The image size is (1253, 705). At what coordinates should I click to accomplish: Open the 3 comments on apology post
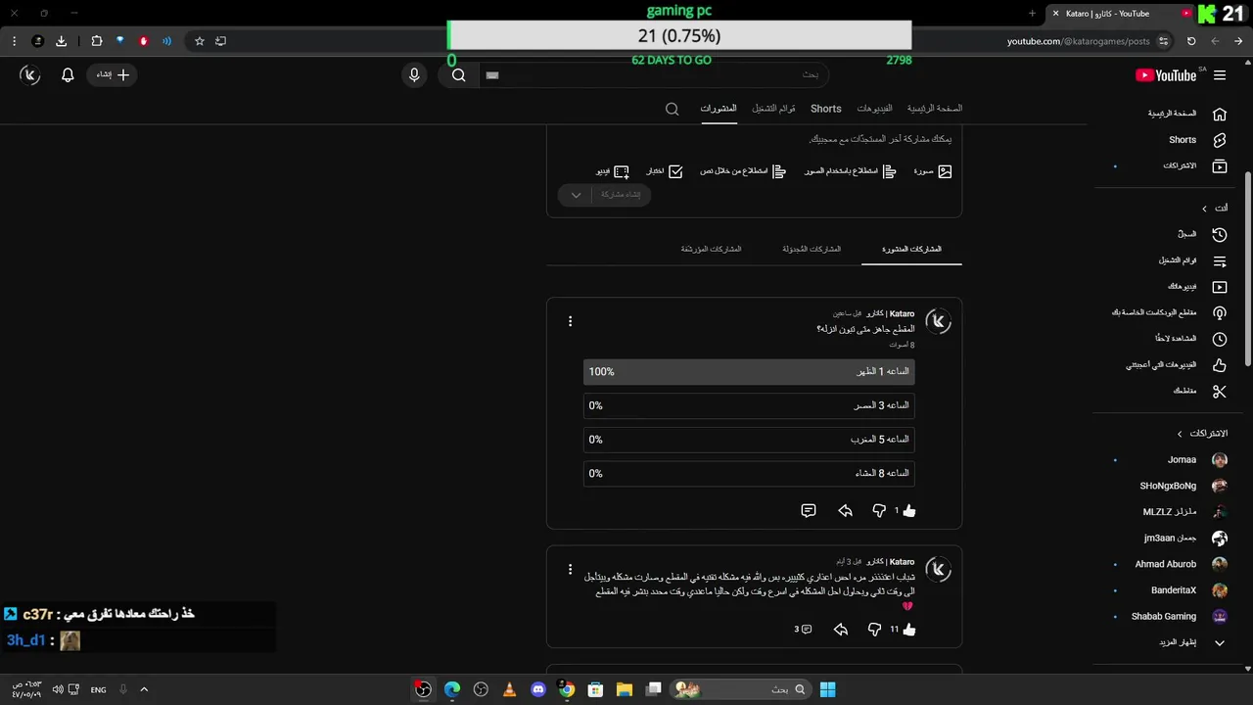tap(803, 630)
